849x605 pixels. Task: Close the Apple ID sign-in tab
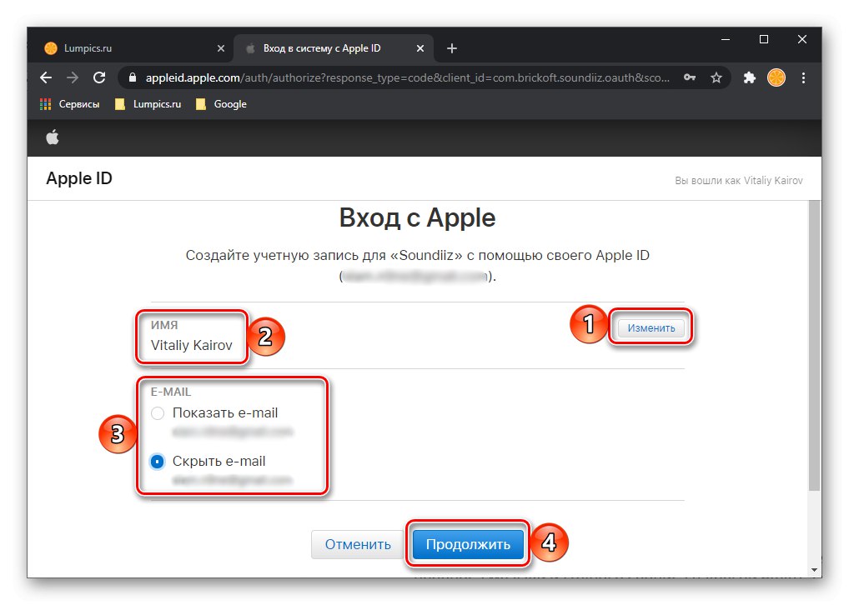420,48
